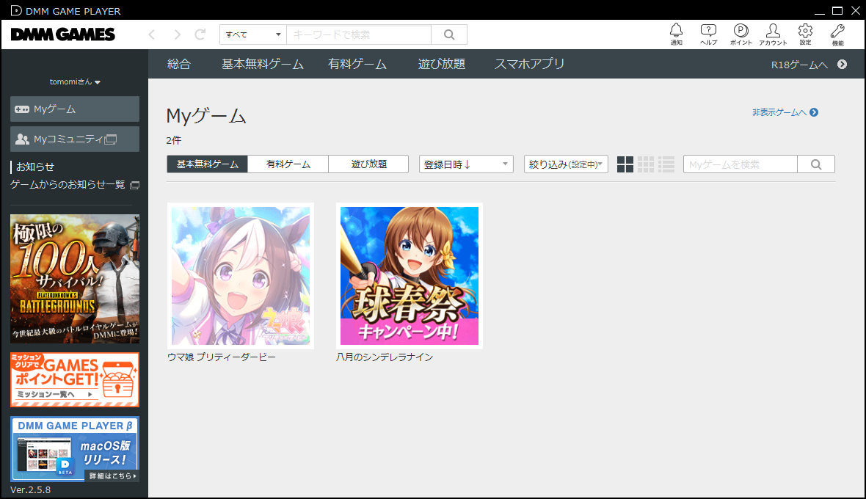Open ウマ娘 プリティーダービー game thumbnail
Screen dimensions: 866x499
(x=240, y=275)
